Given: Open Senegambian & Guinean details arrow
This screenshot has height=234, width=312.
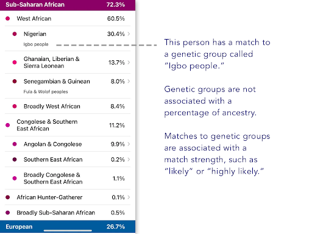Looking at the screenshot, I should point(129,81).
